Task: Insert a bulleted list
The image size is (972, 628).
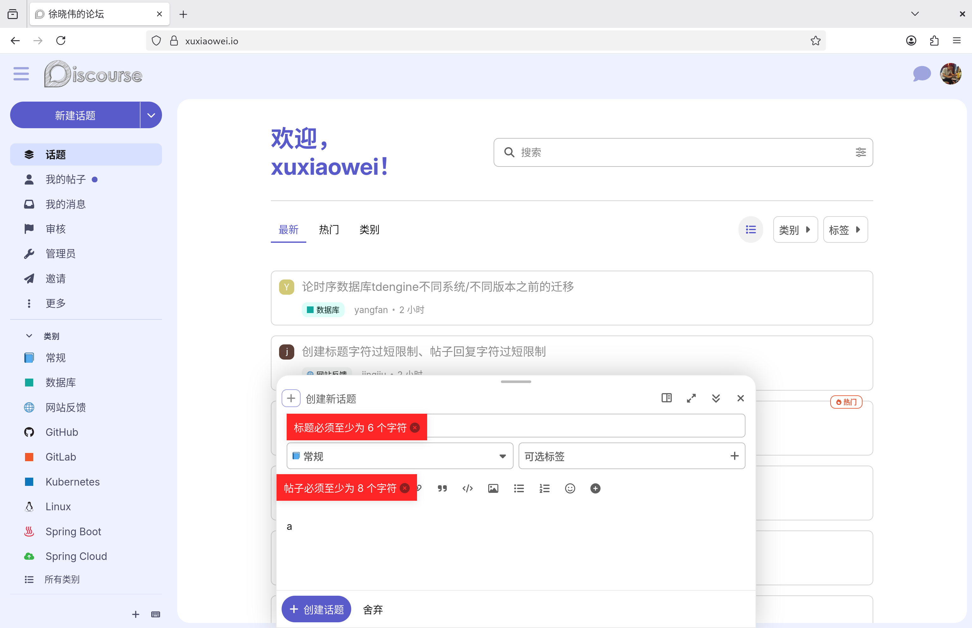Action: click(519, 488)
